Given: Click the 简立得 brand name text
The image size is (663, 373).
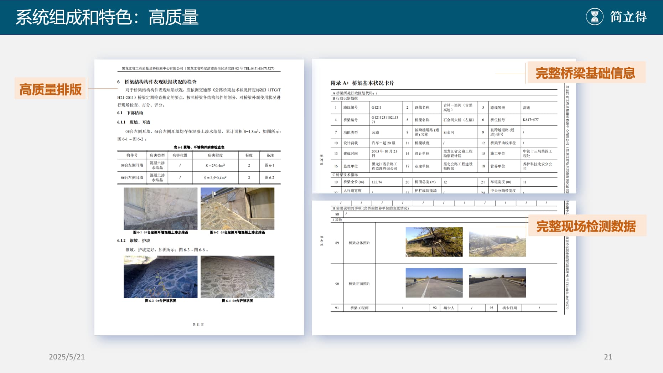Looking at the screenshot, I should pyautogui.click(x=628, y=17).
